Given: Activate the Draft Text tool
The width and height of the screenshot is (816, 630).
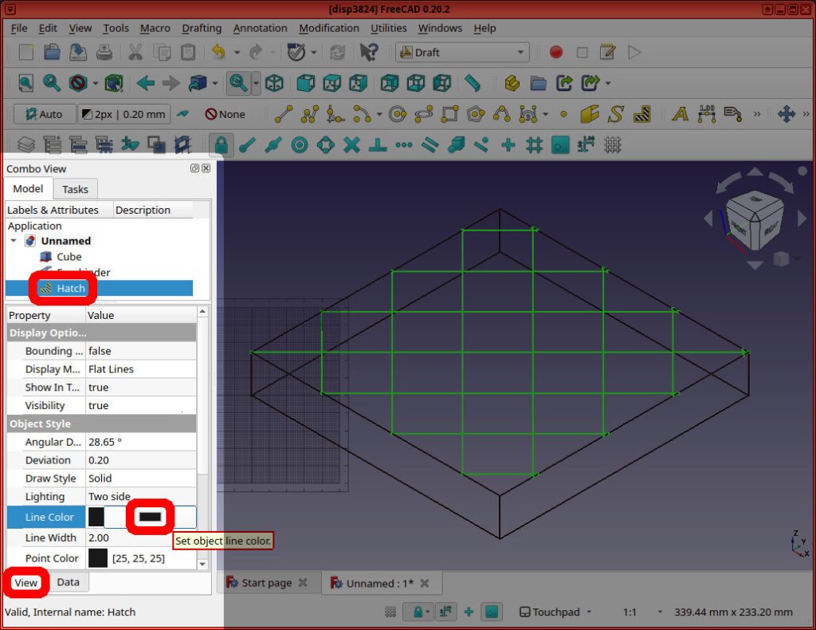Looking at the screenshot, I should 679,114.
